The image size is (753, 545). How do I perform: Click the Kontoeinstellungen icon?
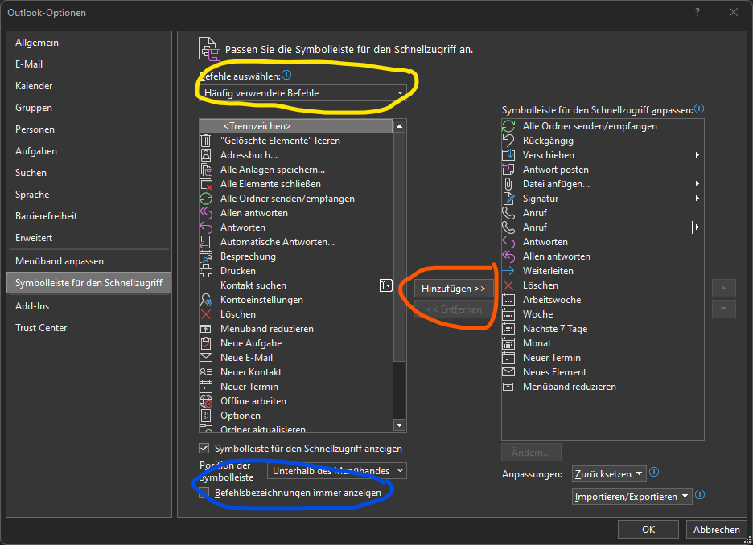(x=206, y=300)
